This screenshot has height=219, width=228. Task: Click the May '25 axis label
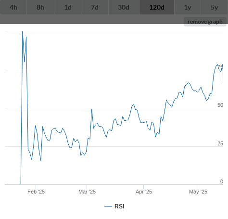click(198, 192)
